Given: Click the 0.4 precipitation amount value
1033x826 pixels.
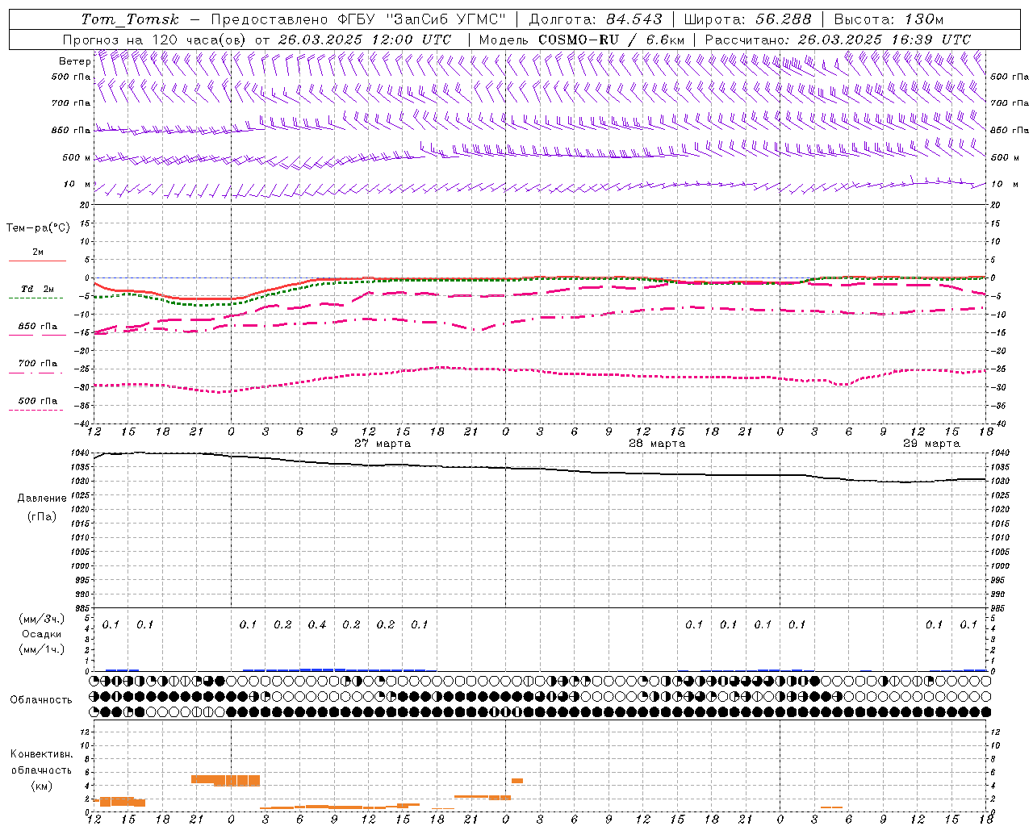Looking at the screenshot, I should click(x=317, y=624).
